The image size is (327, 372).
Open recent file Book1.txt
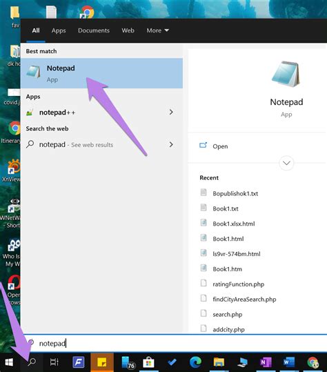(226, 208)
